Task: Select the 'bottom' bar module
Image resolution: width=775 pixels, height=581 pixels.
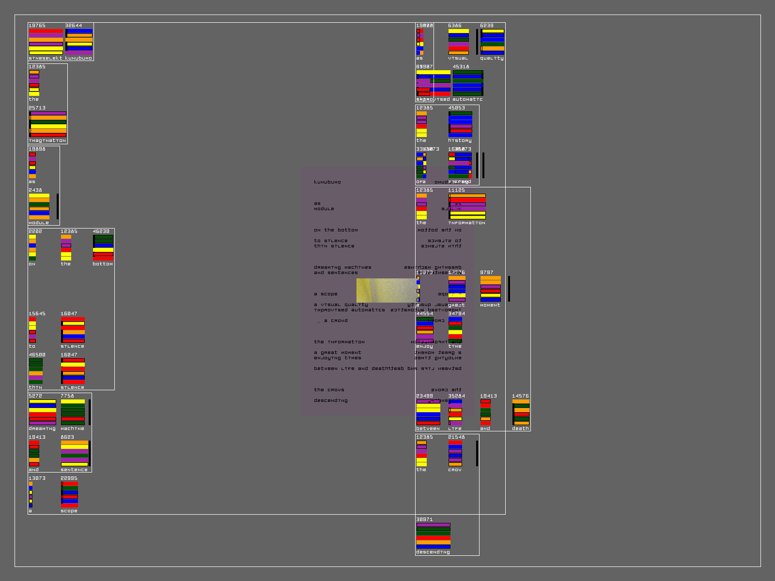Action: click(x=103, y=247)
